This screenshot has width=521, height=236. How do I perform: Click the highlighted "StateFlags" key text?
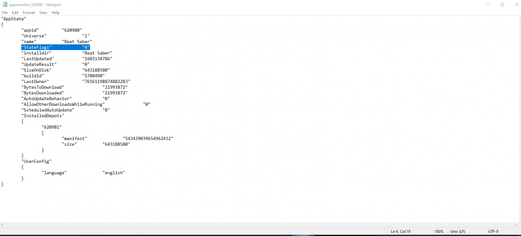[36, 48]
